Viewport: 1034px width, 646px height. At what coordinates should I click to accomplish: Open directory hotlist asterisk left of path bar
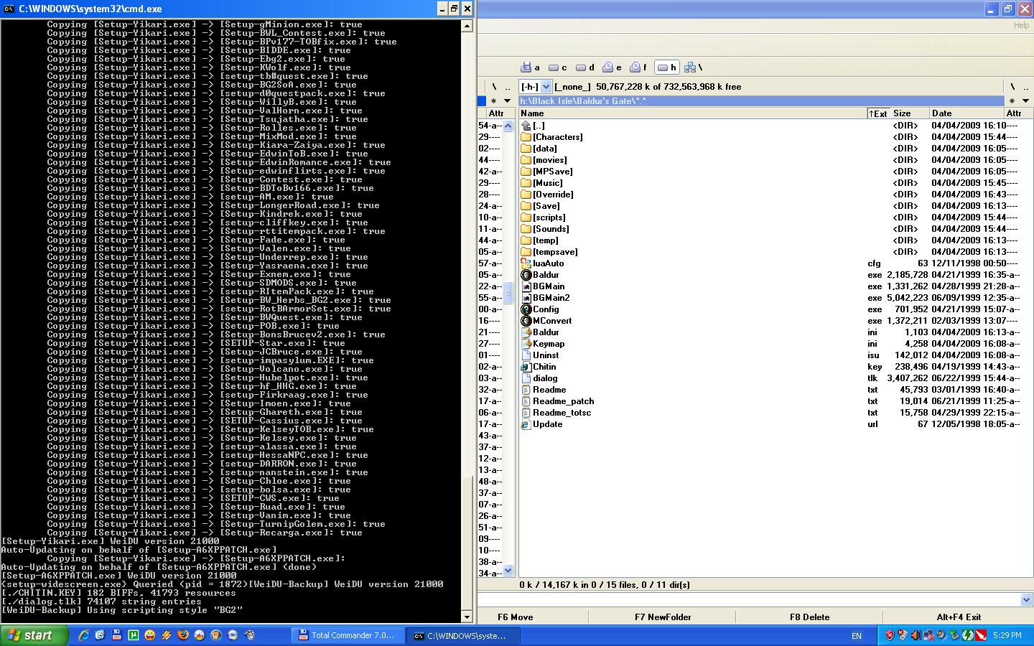pyautogui.click(x=493, y=101)
